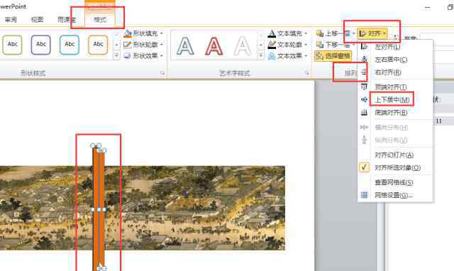454x271 pixels.
Task: Expand the Align (对齐) dropdown button
Action: [372, 33]
